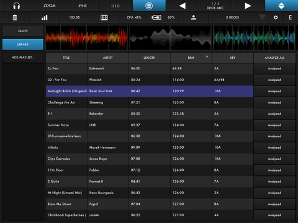Click ADD PLAYLIST button
The width and height of the screenshot is (298, 223).
pyautogui.click(x=23, y=58)
